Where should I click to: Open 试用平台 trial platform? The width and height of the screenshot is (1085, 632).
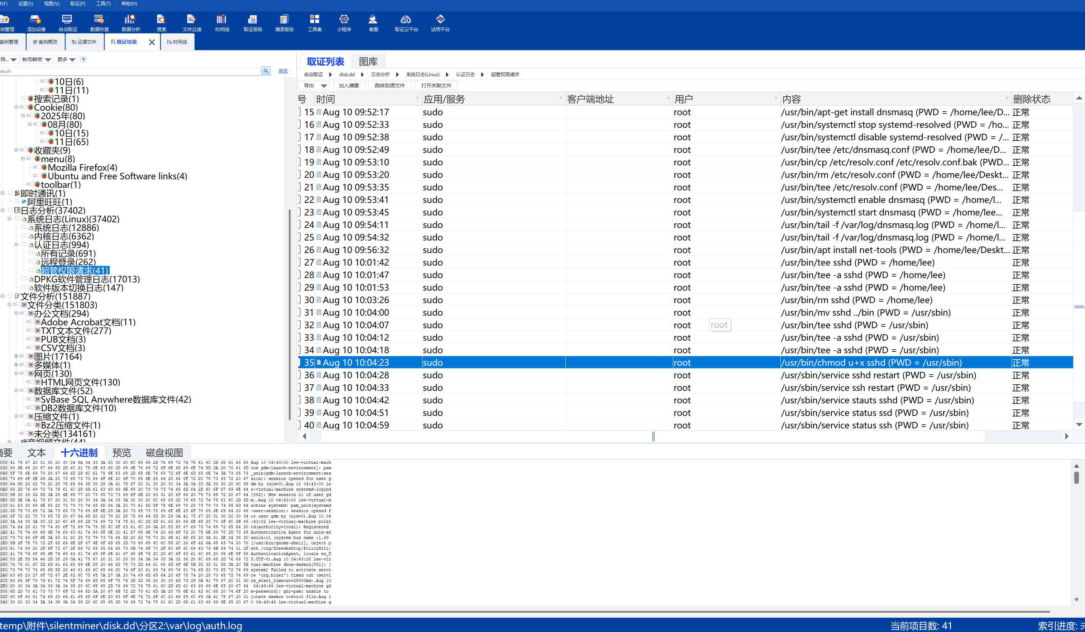pos(440,23)
